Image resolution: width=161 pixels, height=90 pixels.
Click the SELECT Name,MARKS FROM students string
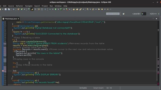(47, 43)
